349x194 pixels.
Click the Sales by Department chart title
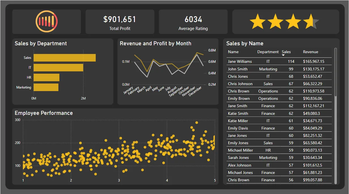pos(41,44)
